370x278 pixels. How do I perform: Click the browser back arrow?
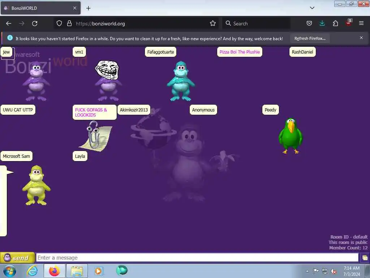click(9, 24)
